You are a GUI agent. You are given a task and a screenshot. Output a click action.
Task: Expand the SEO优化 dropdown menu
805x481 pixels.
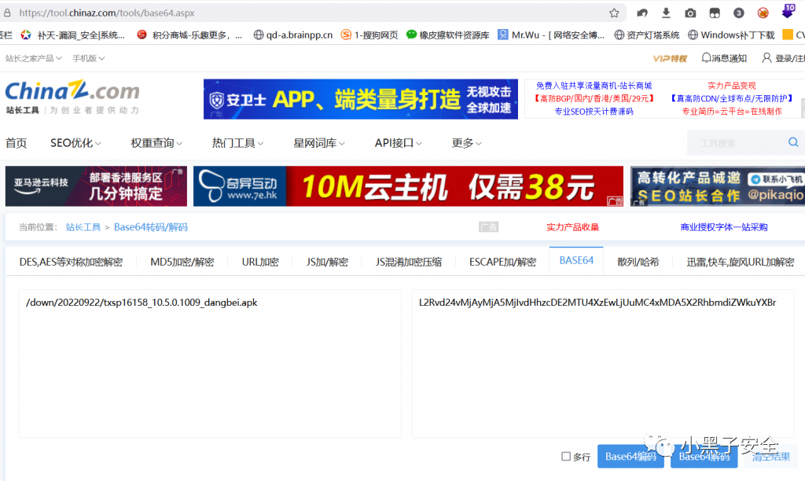(76, 143)
